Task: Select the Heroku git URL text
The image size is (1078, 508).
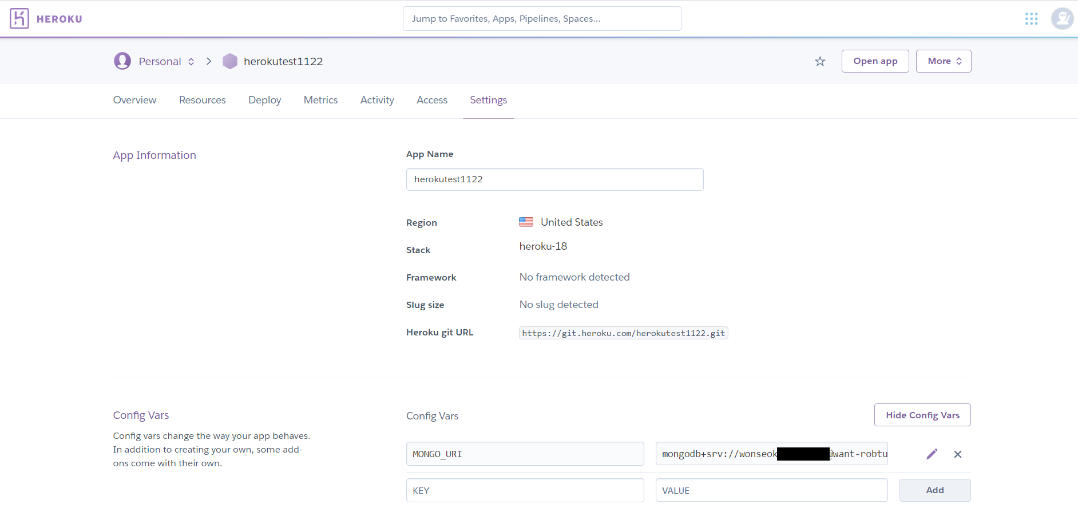Action: point(624,333)
